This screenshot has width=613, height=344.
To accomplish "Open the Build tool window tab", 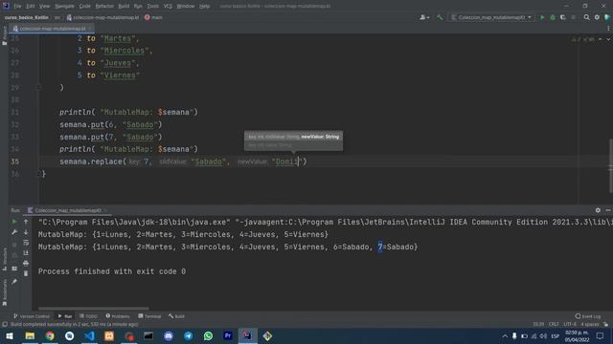I will point(176,316).
